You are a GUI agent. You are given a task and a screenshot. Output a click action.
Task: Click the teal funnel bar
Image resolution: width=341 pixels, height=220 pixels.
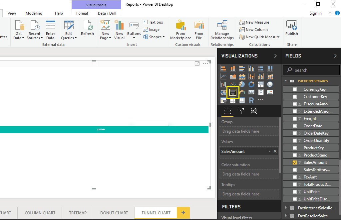point(104,130)
